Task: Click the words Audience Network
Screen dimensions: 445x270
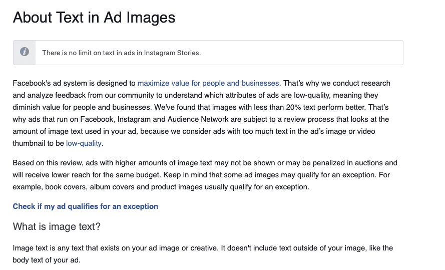Action: 198,119
